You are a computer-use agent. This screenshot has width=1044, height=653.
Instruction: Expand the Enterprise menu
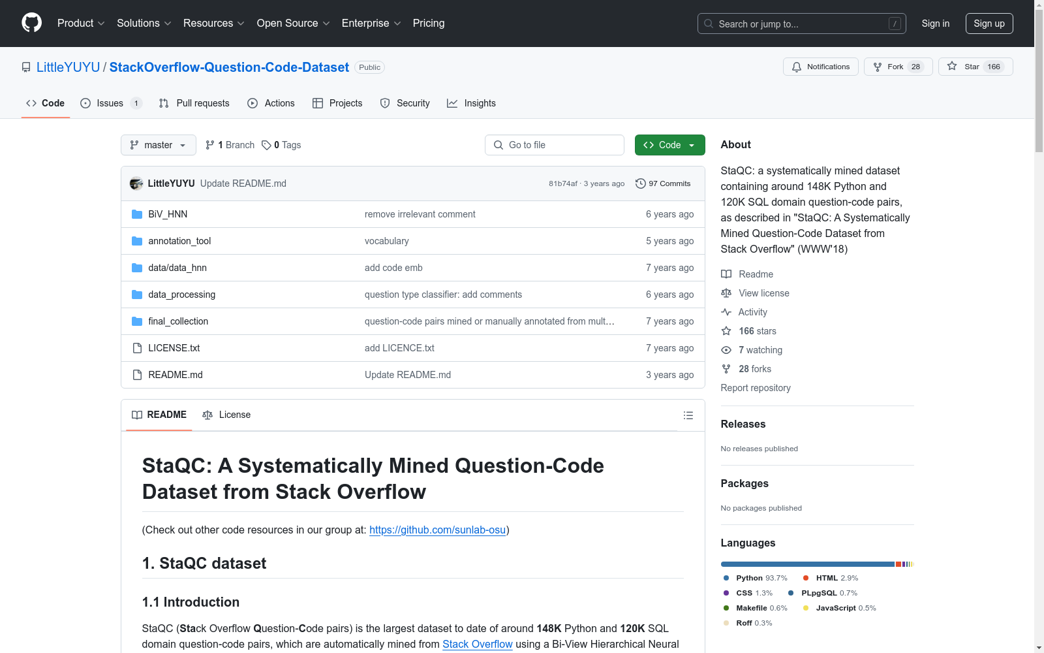coord(371,24)
